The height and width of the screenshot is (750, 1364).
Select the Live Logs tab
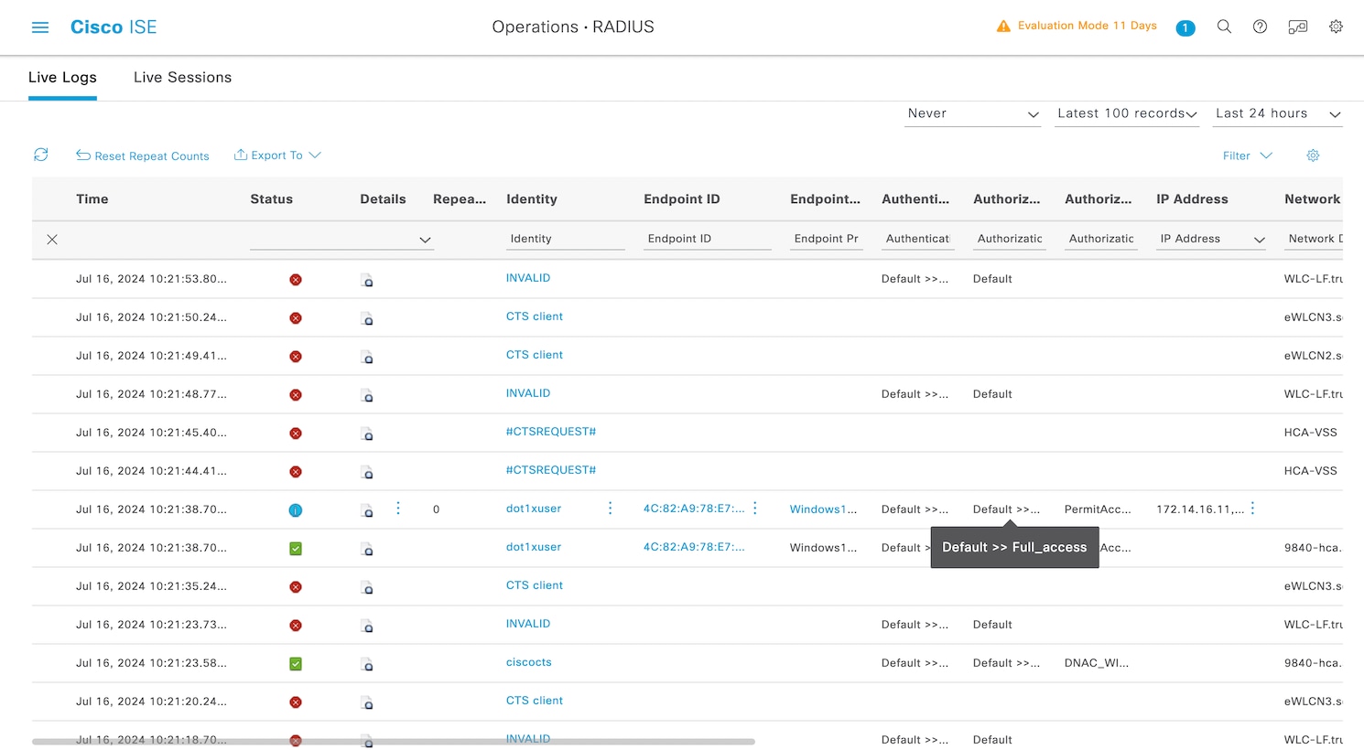(x=62, y=78)
